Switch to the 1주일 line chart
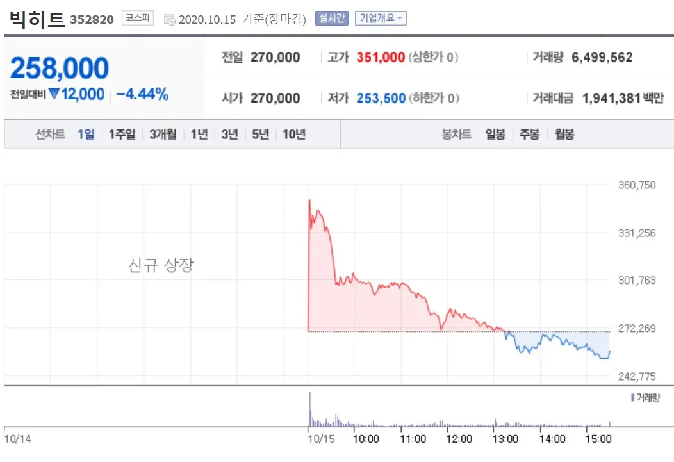674x462 pixels. coord(122,135)
